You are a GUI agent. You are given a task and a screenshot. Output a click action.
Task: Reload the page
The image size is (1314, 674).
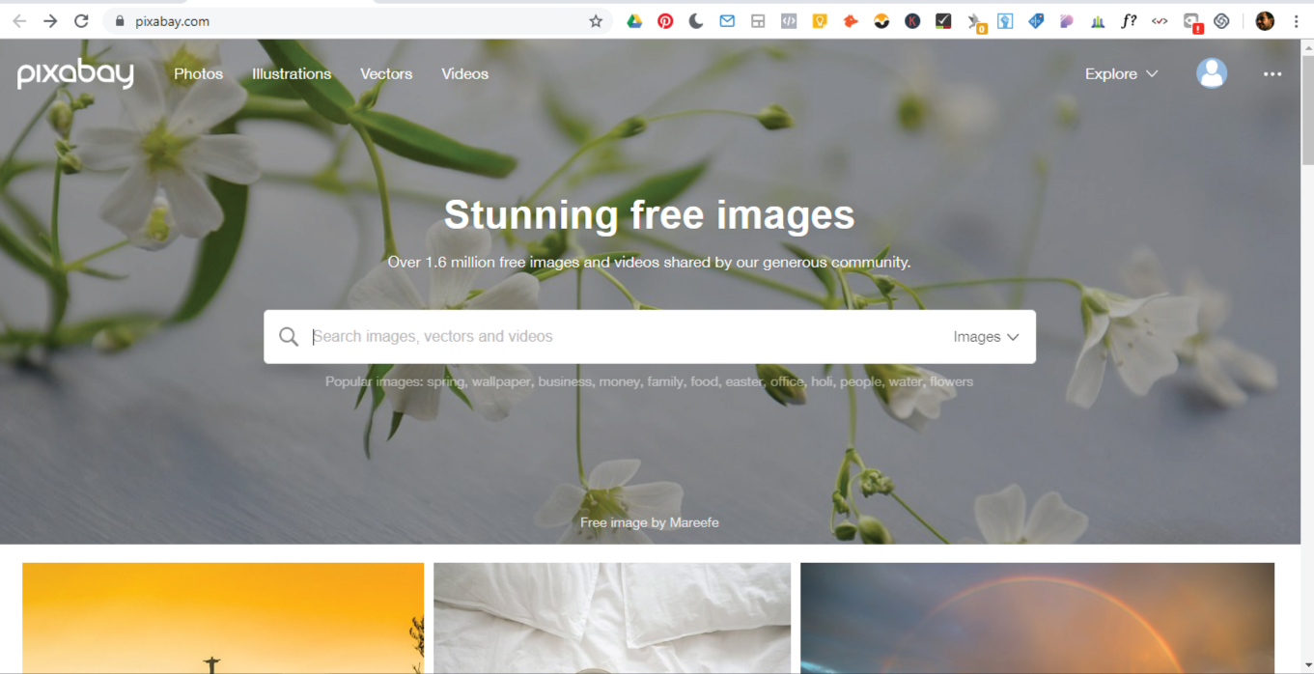pos(81,21)
